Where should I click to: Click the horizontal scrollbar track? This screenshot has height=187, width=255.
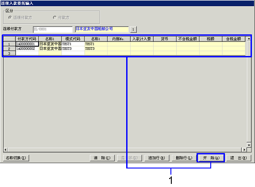[x=125, y=150]
